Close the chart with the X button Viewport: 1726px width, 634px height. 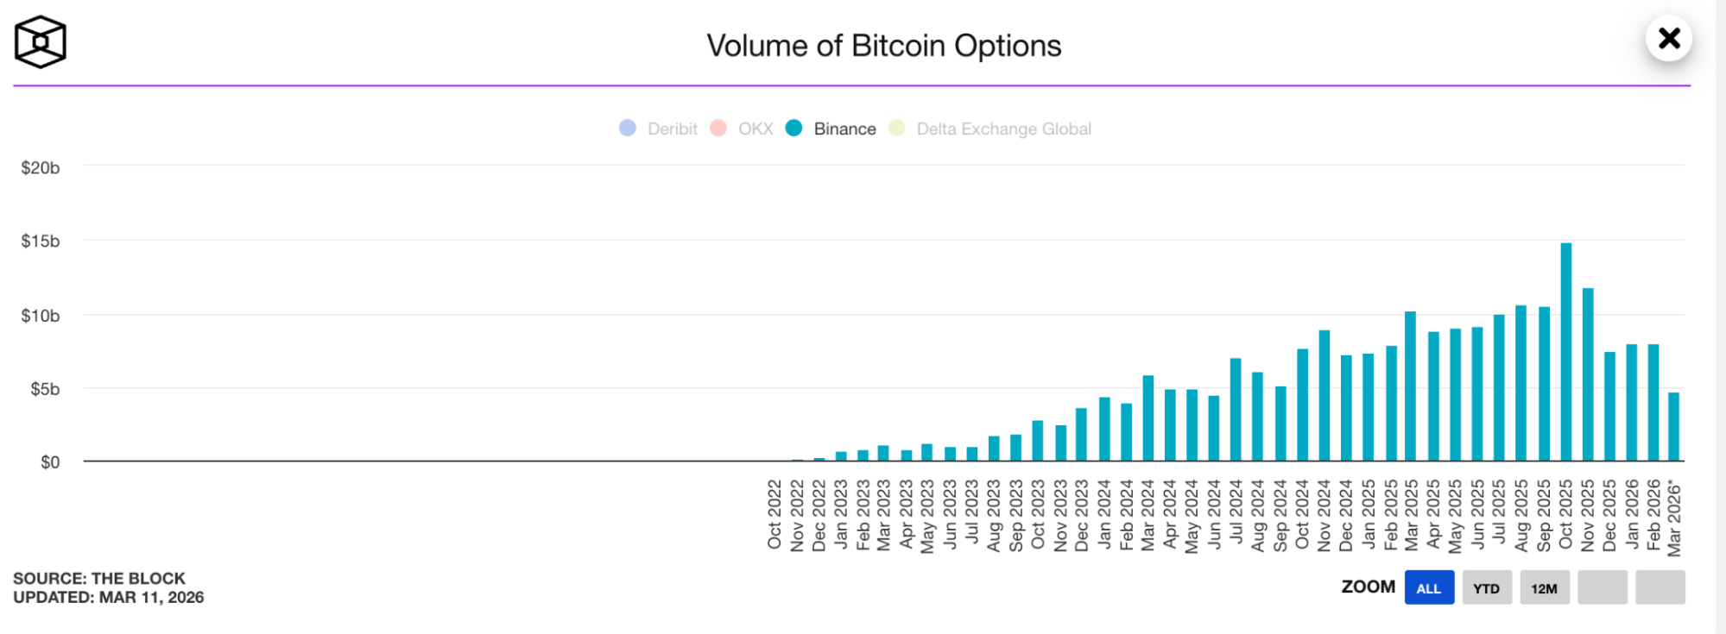pyautogui.click(x=1668, y=39)
